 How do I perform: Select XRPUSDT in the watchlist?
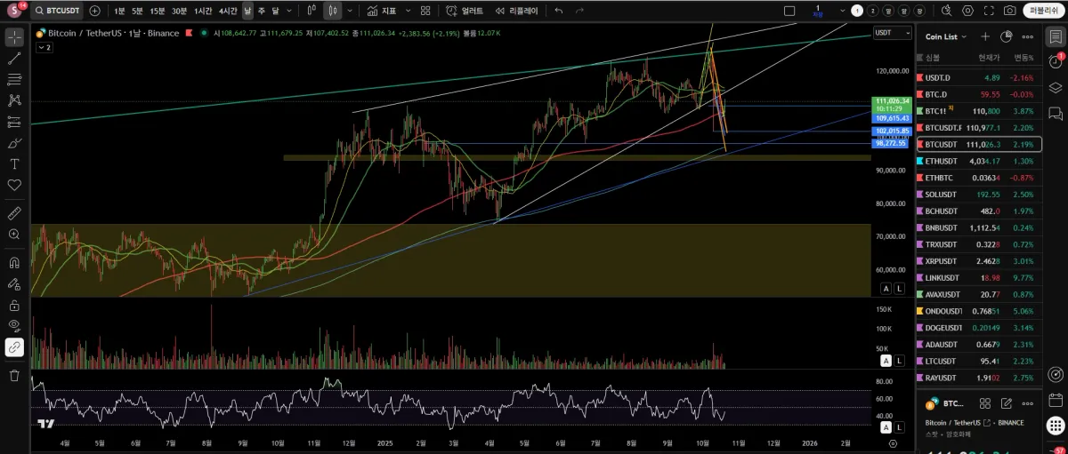coord(979,261)
